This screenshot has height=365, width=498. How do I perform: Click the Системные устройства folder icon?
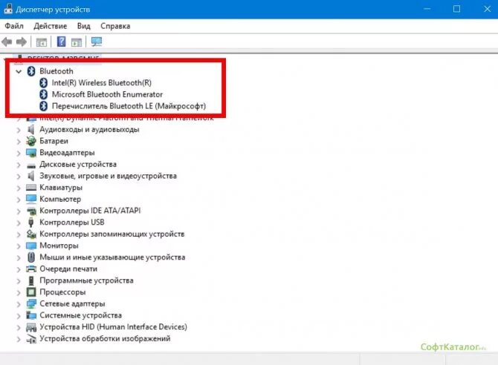click(x=31, y=315)
